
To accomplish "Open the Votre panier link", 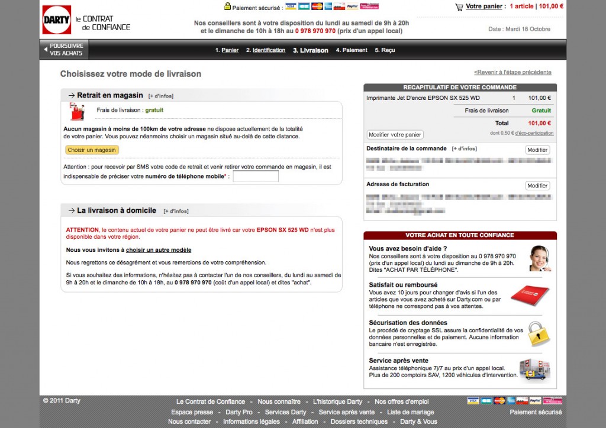I will pyautogui.click(x=484, y=6).
